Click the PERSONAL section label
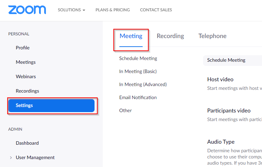262x167 pixels. tap(19, 34)
